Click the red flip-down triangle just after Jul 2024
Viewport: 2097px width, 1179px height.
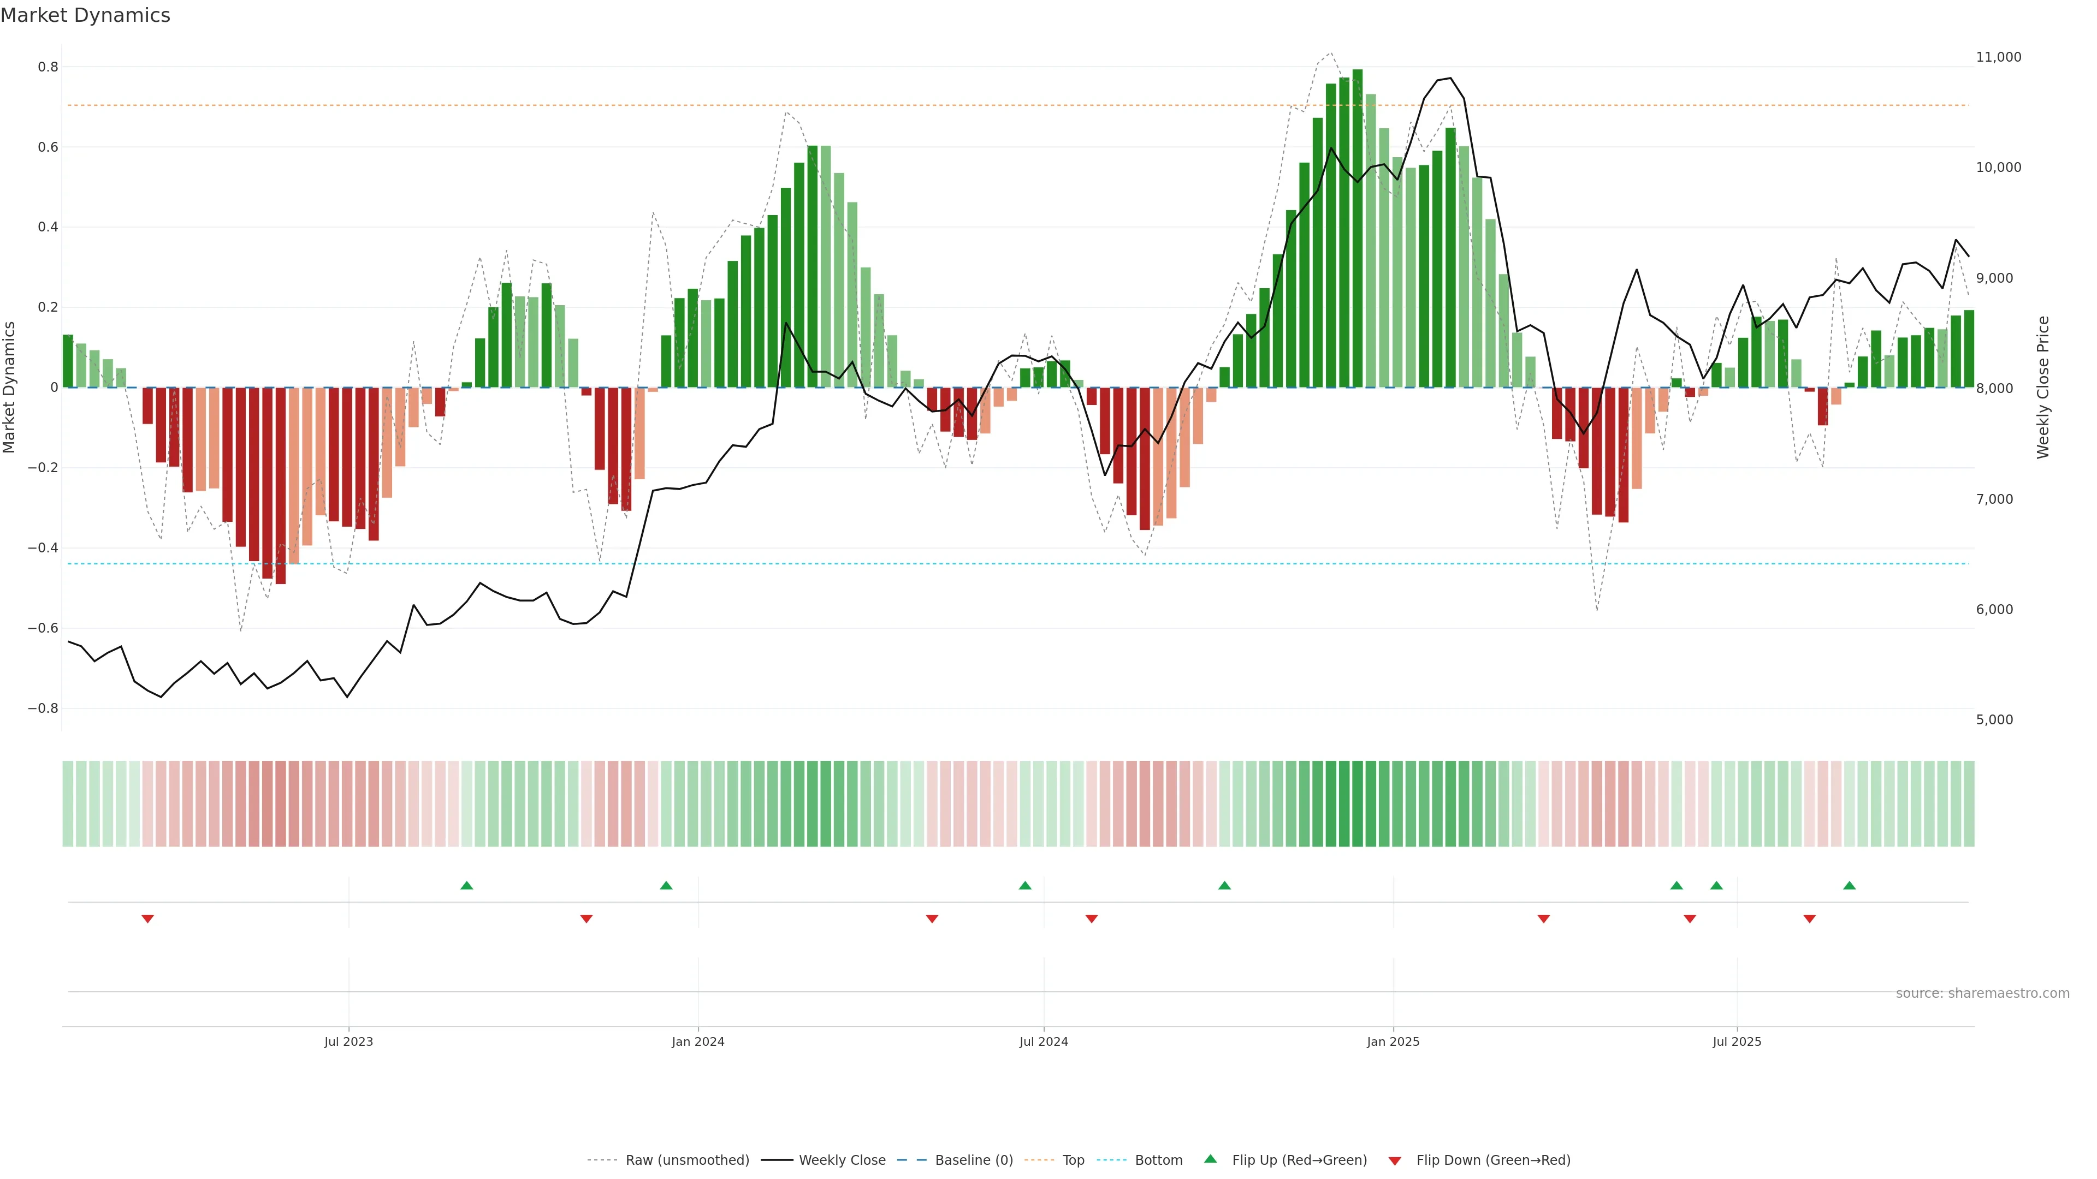click(x=1092, y=919)
